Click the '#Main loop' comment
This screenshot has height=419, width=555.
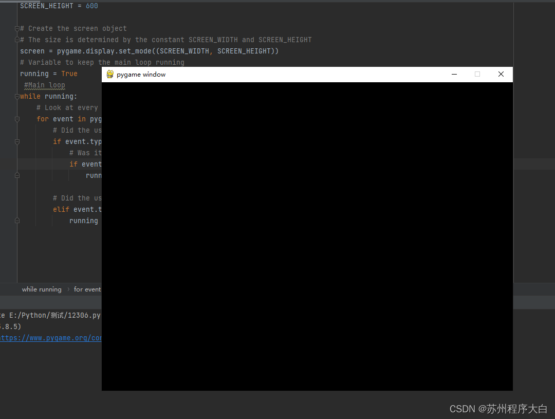click(45, 85)
